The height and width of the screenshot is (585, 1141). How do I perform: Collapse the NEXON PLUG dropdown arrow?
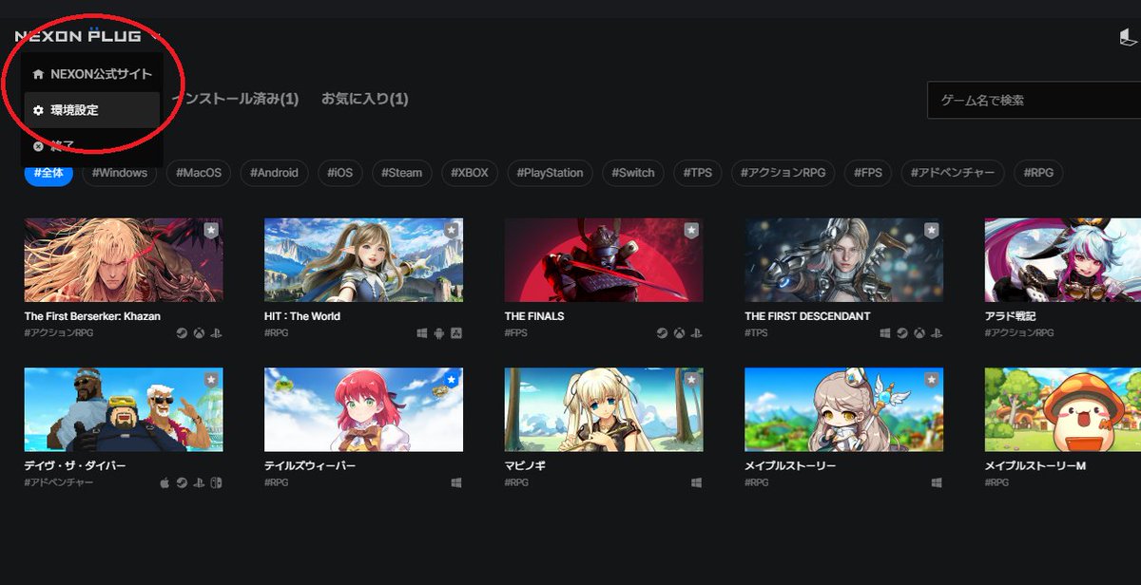coord(156,37)
